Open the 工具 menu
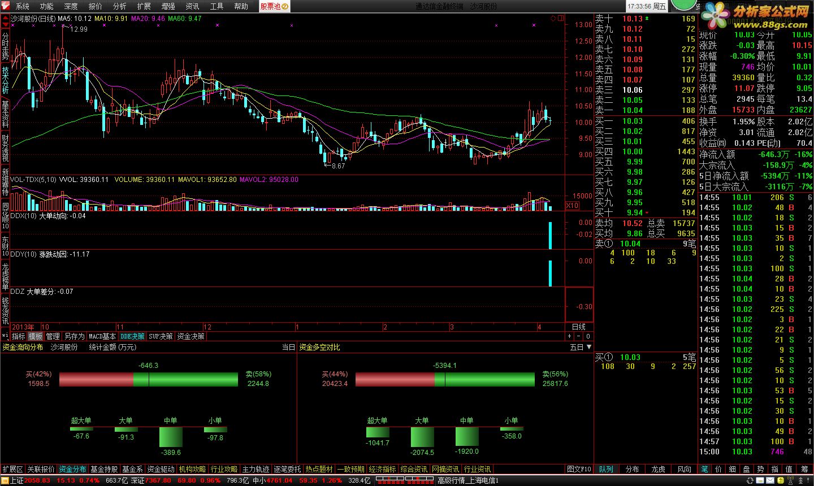This screenshot has width=814, height=486. click(217, 6)
